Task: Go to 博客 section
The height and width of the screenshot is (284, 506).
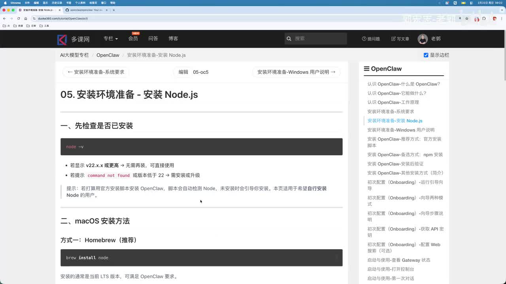Action: pos(173,39)
